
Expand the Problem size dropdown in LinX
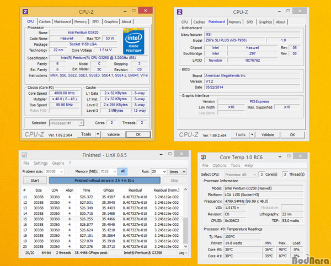[x=61, y=172]
